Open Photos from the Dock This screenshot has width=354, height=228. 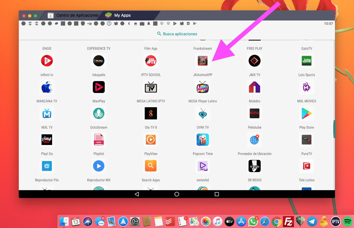tap(206, 221)
